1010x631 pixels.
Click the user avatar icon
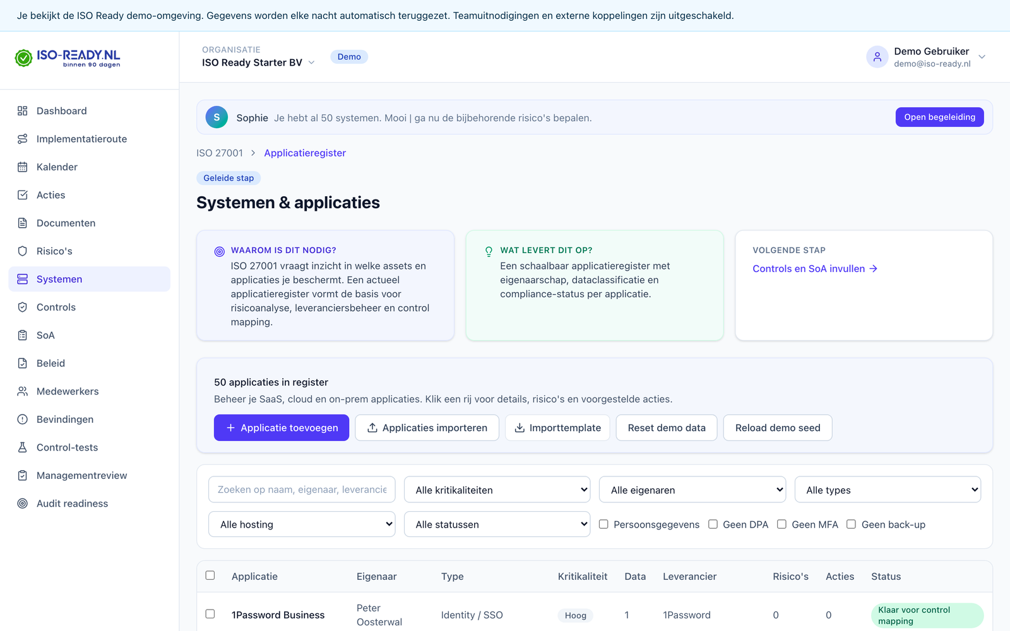tap(877, 57)
